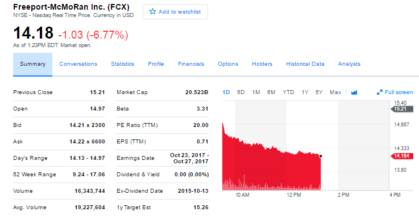The height and width of the screenshot is (216, 419).
Task: Show the 1Y chart range
Action: (305, 92)
